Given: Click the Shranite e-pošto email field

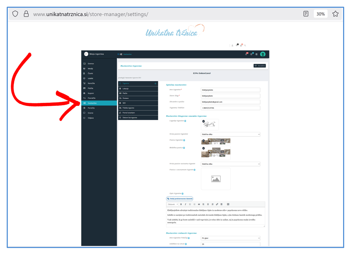Looking at the screenshot, I should [x=230, y=102].
